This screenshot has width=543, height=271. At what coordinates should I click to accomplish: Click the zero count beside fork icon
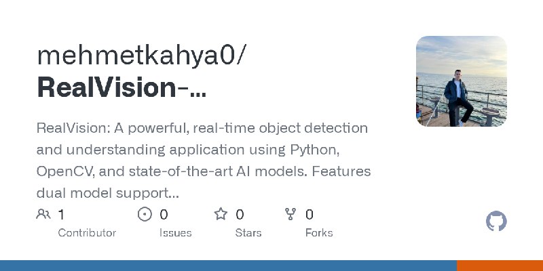310,215
